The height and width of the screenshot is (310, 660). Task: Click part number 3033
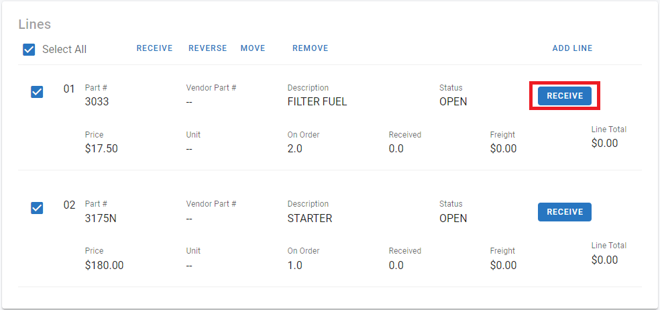[97, 102]
